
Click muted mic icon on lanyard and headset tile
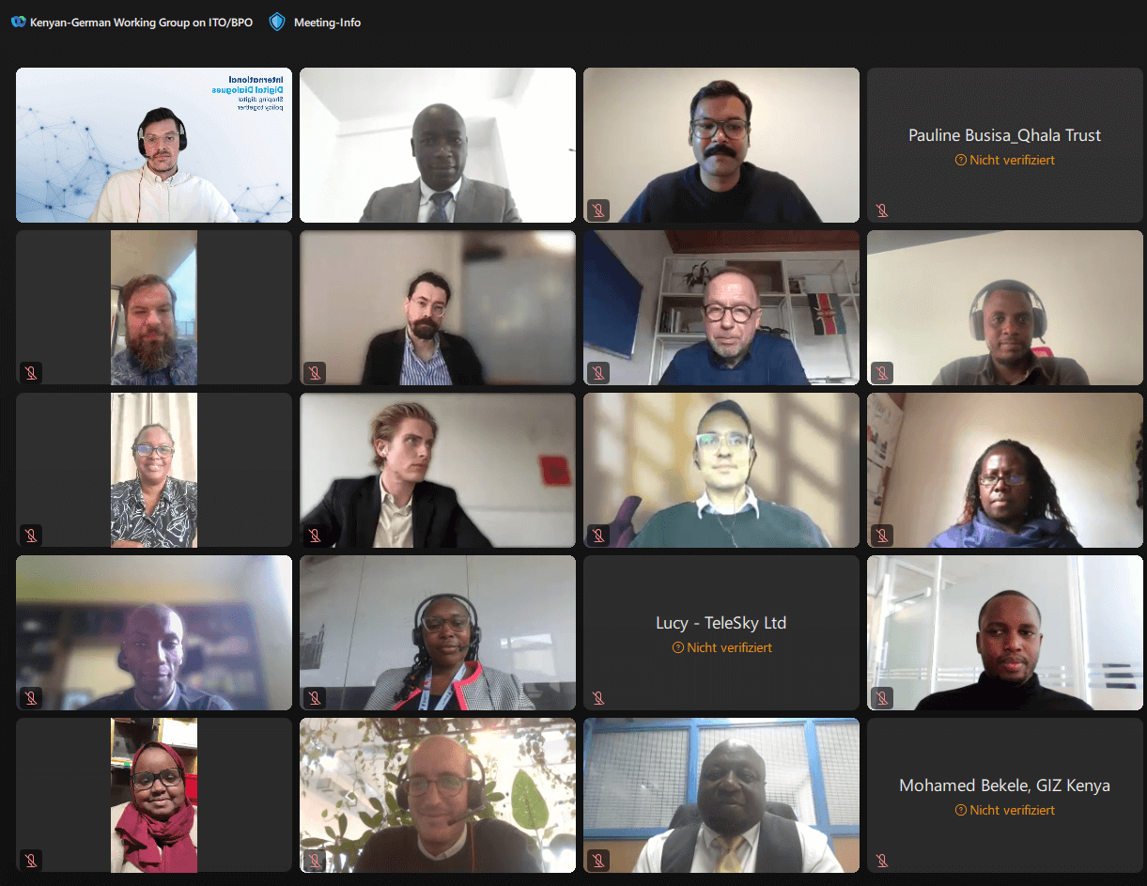[x=314, y=698]
